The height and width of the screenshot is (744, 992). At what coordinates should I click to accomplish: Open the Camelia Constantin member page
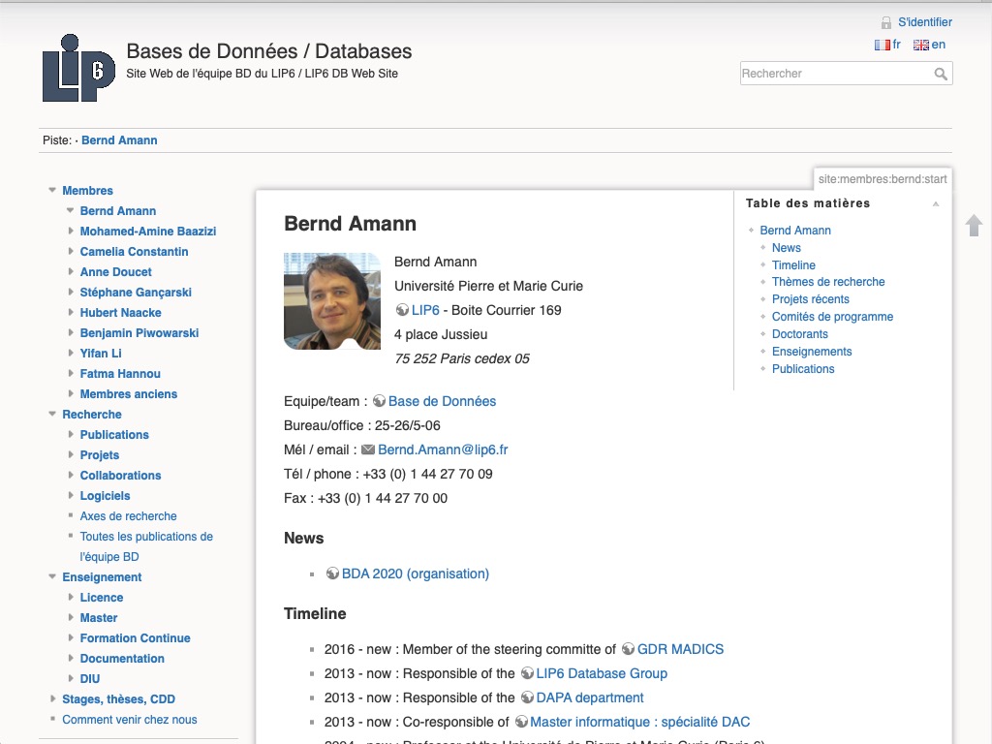coord(134,252)
